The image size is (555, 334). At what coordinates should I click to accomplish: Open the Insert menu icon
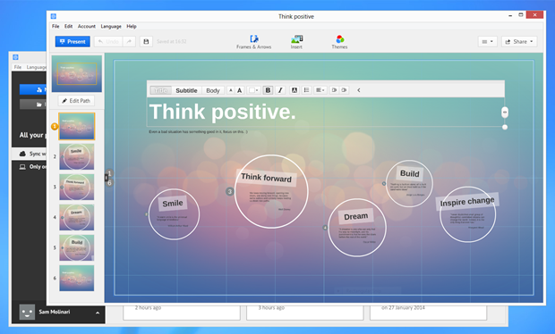click(x=296, y=42)
